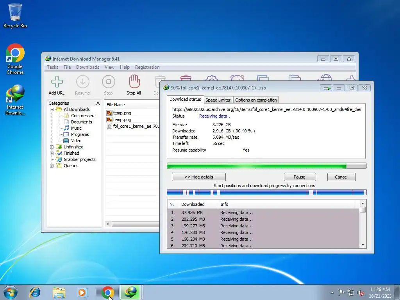Click the Show Desktop strip
The image size is (400, 300).
(x=397, y=292)
